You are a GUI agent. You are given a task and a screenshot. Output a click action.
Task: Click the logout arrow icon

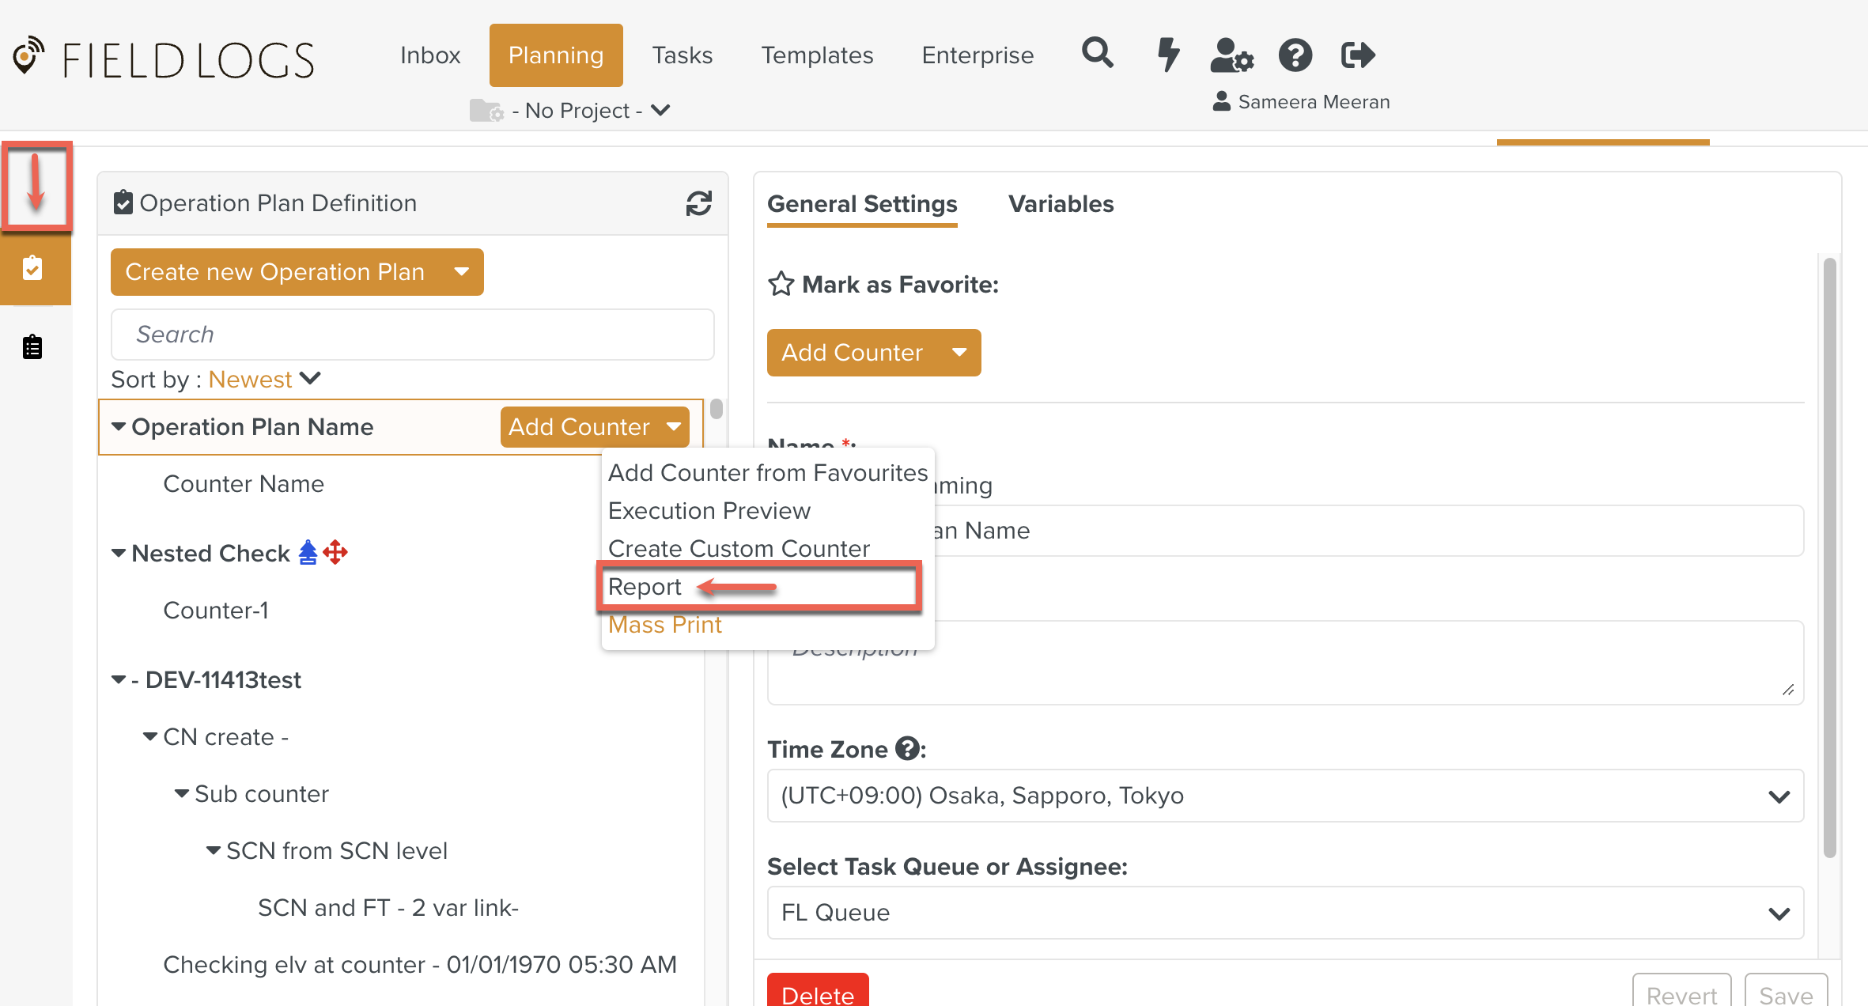1358,55
